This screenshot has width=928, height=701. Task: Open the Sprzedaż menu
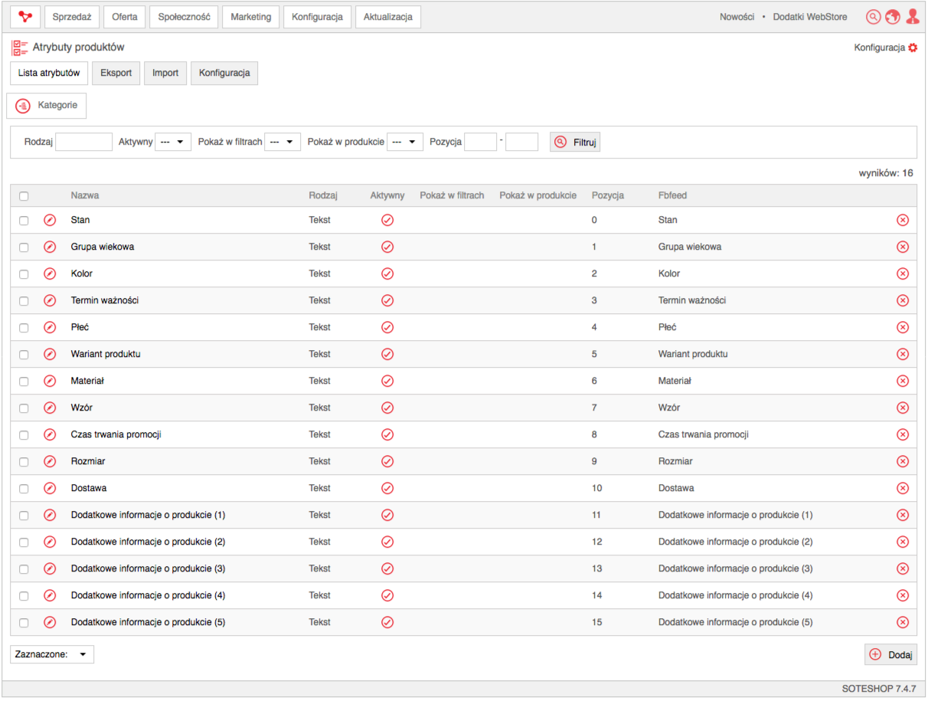pyautogui.click(x=72, y=17)
